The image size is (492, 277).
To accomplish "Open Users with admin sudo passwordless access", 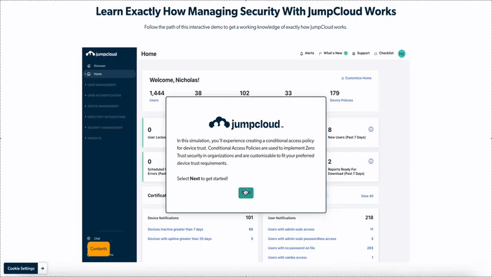I will pyautogui.click(x=302, y=239).
